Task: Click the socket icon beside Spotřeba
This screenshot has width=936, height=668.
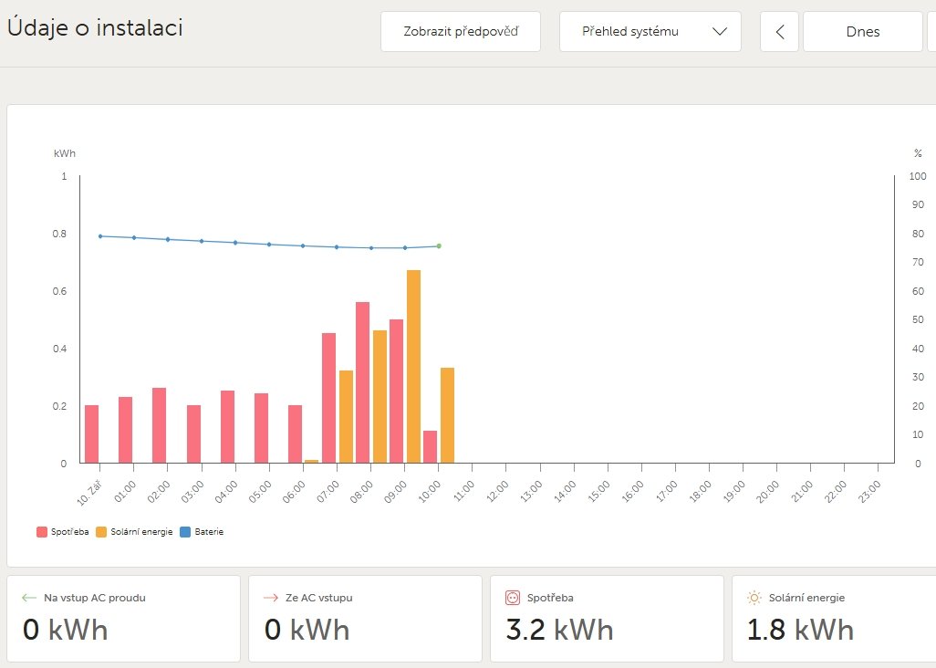Action: tap(512, 598)
